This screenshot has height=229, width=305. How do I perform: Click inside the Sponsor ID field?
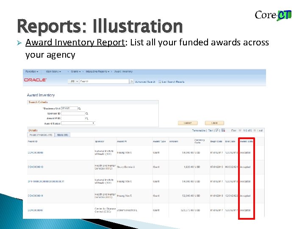tap(73, 113)
